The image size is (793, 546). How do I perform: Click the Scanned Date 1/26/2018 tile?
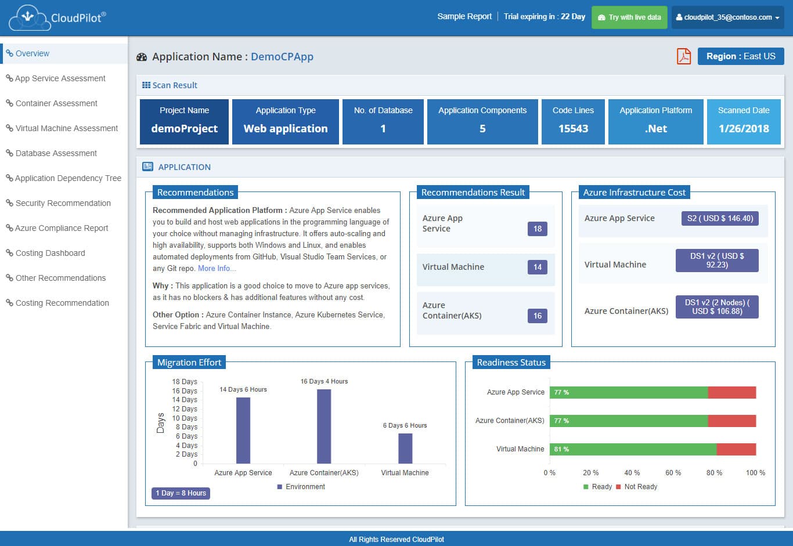pyautogui.click(x=744, y=121)
